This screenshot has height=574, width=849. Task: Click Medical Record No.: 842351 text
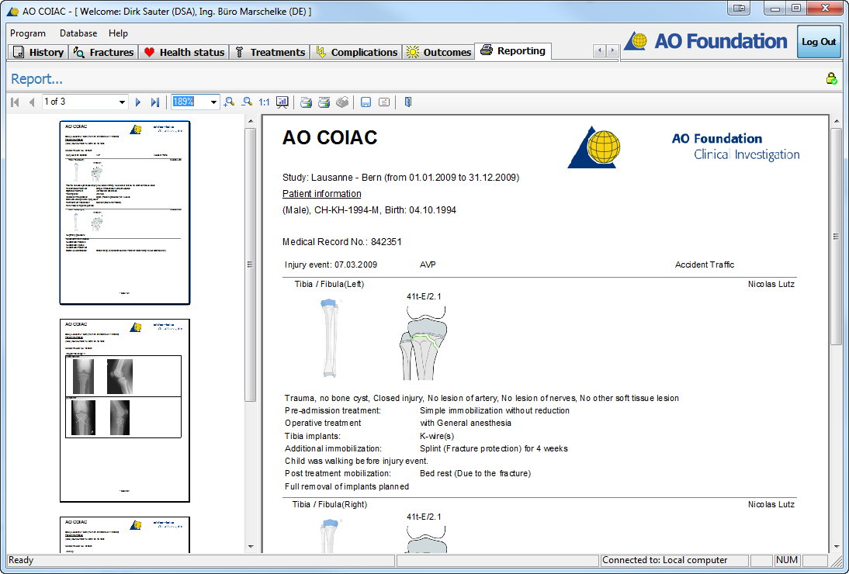[x=341, y=242]
